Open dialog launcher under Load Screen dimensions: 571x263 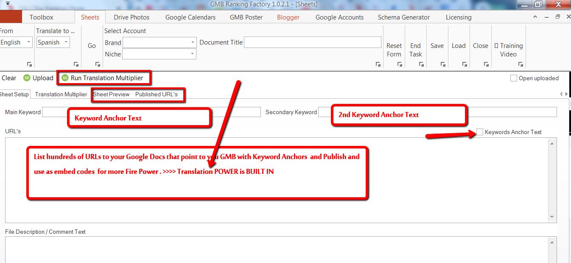pos(465,64)
